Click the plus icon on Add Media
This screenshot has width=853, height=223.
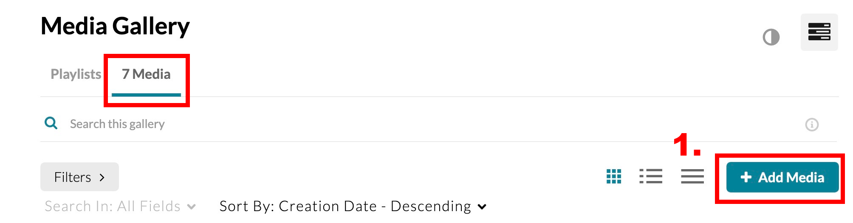746,177
